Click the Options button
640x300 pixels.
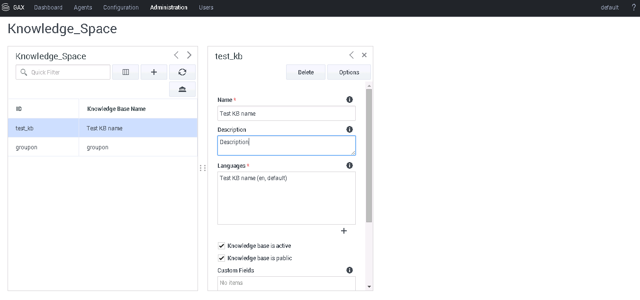point(349,72)
